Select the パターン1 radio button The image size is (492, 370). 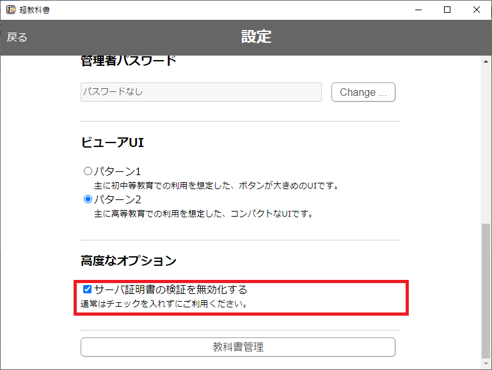(x=88, y=171)
